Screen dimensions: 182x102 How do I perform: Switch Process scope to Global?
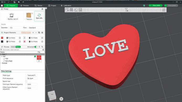13,47
